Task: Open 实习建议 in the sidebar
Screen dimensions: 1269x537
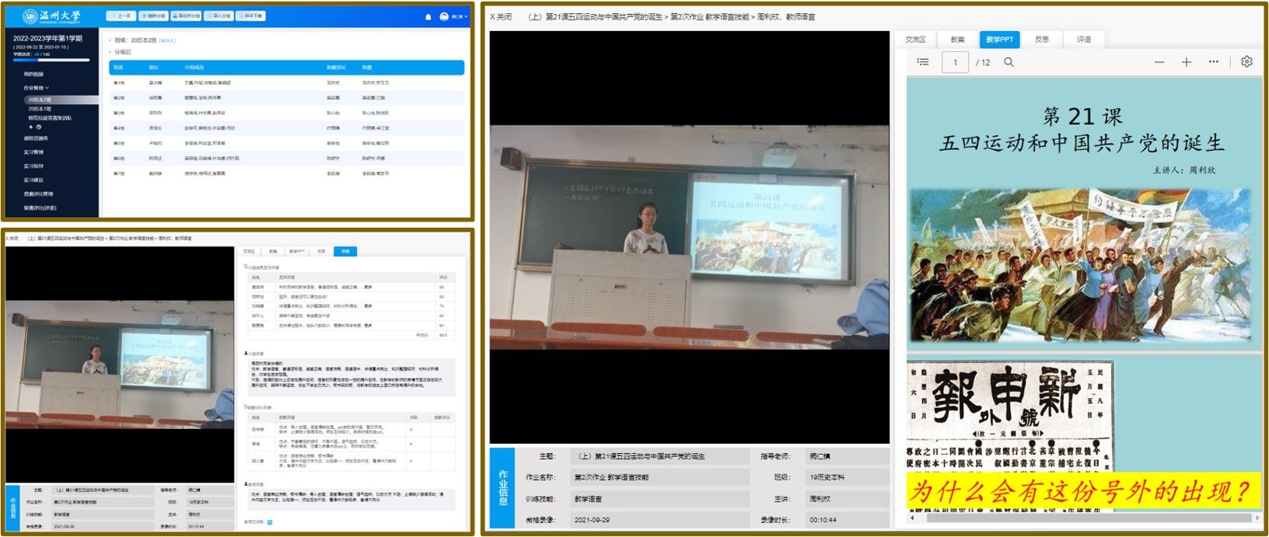Action: point(33,180)
